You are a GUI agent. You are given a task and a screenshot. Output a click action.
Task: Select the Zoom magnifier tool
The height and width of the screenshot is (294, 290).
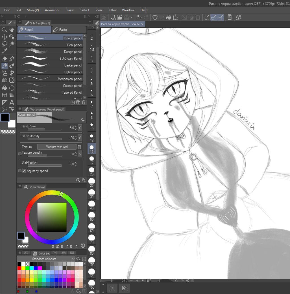tap(5, 30)
